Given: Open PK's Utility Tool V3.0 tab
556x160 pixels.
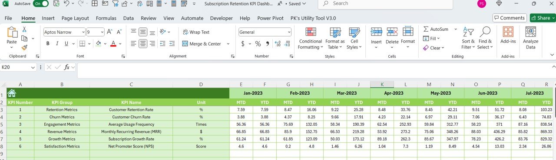Looking at the screenshot, I should [313, 18].
